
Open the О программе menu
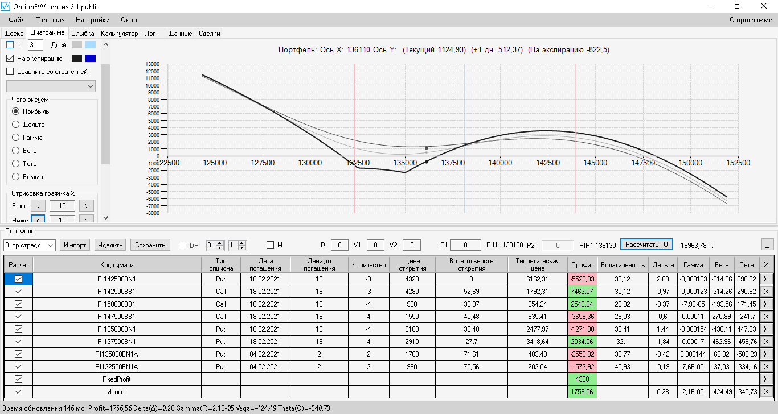point(751,20)
